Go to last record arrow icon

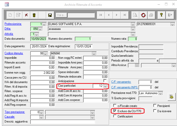[x=125, y=15]
